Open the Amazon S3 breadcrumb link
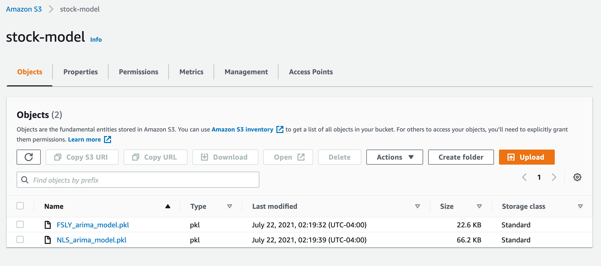The height and width of the screenshot is (266, 601). pos(24,9)
